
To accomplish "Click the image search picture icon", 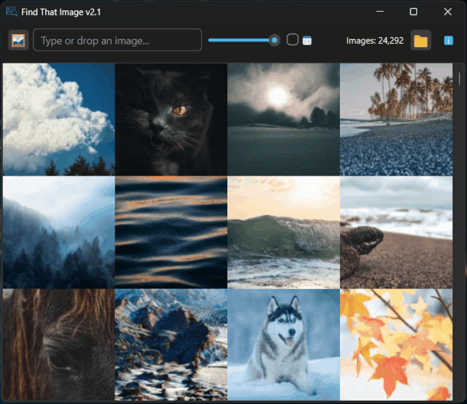I will [x=18, y=40].
